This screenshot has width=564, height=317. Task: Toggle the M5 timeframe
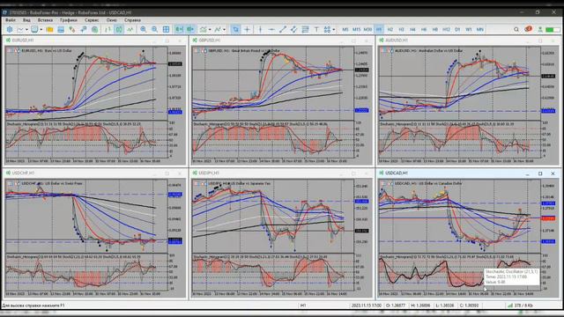(345, 29)
